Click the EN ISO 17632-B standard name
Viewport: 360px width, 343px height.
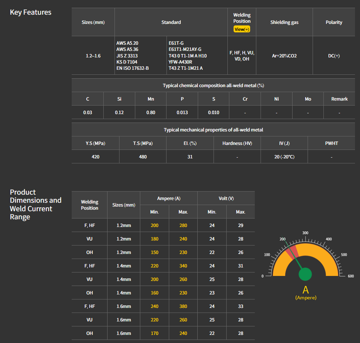click(x=132, y=68)
